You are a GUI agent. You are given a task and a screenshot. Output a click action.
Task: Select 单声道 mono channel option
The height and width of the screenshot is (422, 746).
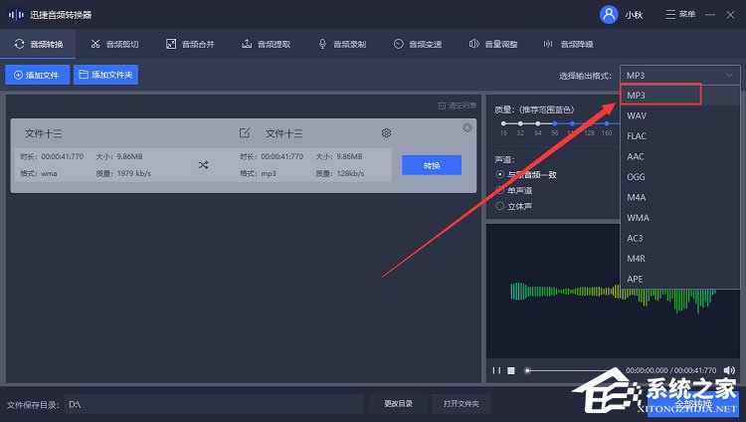(x=514, y=190)
